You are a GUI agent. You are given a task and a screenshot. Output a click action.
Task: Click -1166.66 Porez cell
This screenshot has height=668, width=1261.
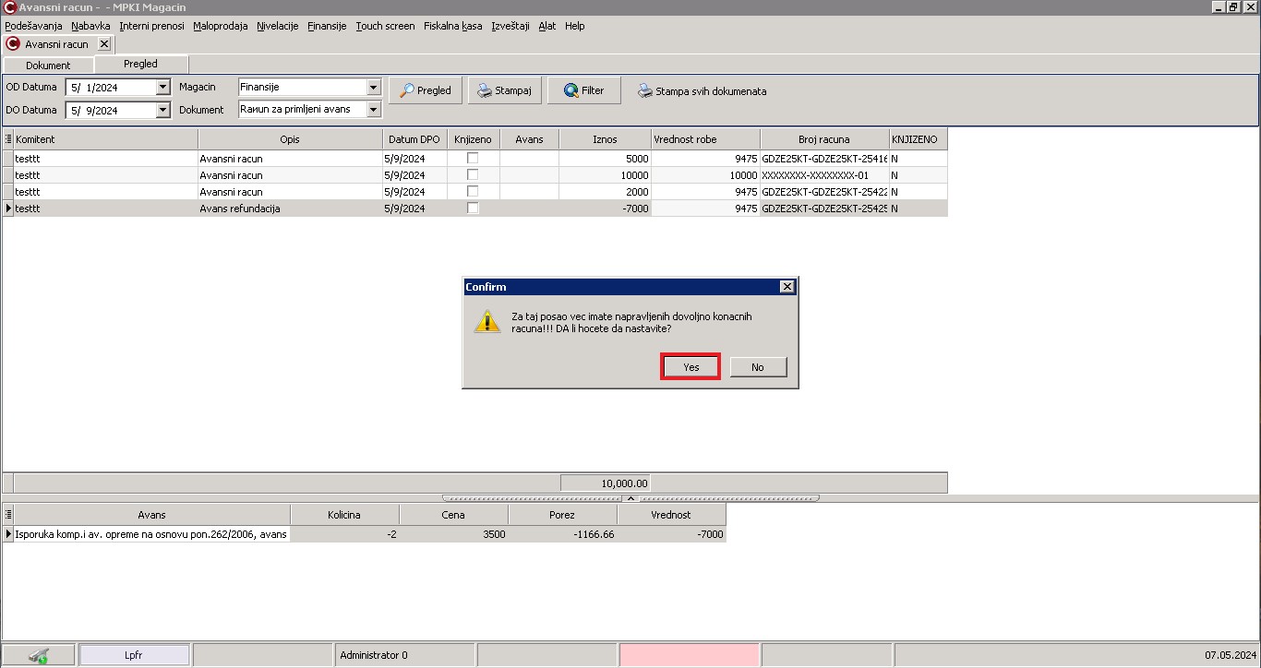pyautogui.click(x=563, y=534)
